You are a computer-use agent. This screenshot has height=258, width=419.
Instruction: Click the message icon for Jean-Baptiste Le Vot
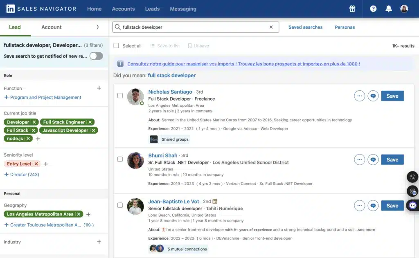[x=373, y=206]
